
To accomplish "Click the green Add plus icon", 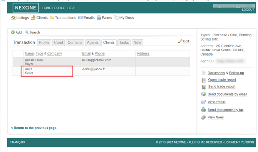I will tap(13, 32).
